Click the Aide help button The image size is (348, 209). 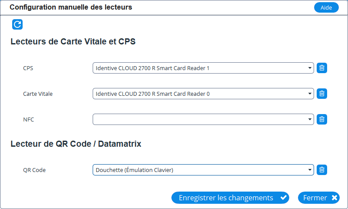pos(326,7)
